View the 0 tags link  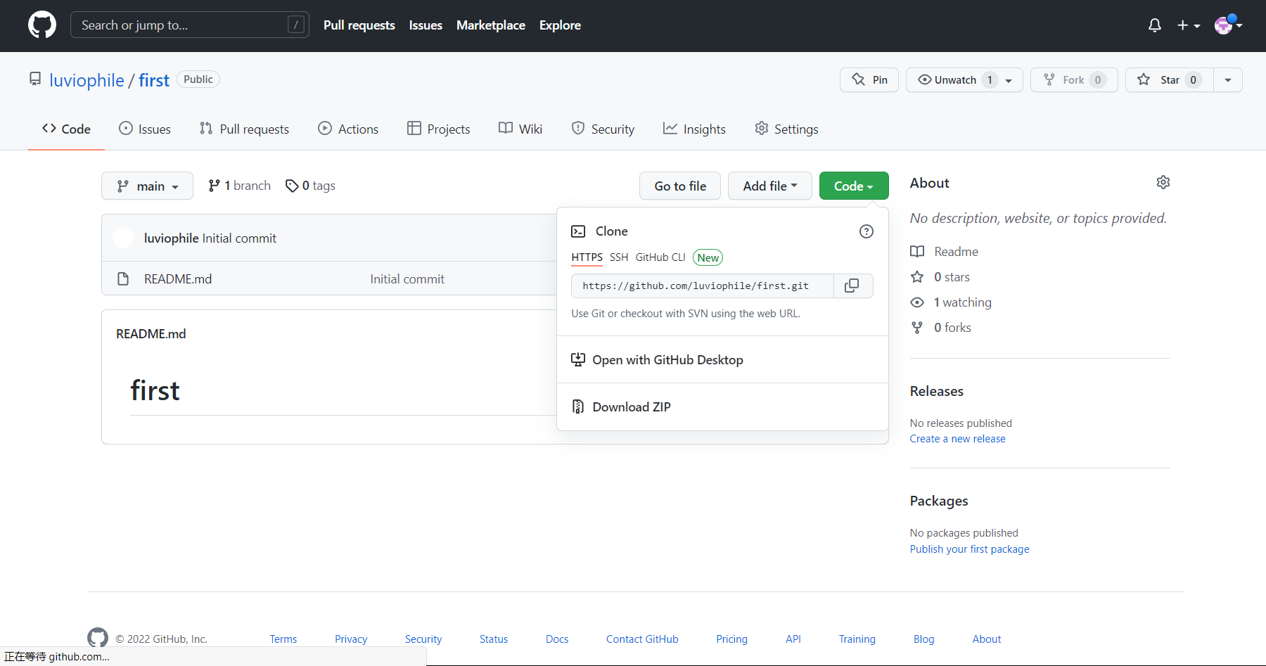pos(310,186)
